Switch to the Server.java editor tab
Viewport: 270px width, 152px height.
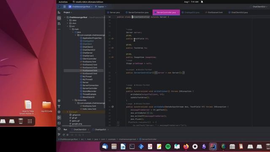[113, 12]
